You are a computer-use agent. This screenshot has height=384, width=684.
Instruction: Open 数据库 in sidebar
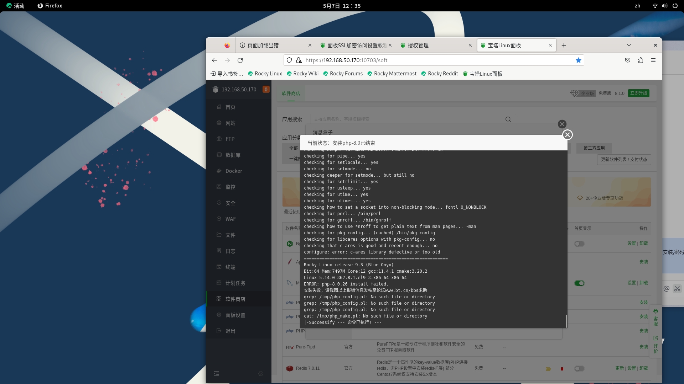click(x=239, y=155)
